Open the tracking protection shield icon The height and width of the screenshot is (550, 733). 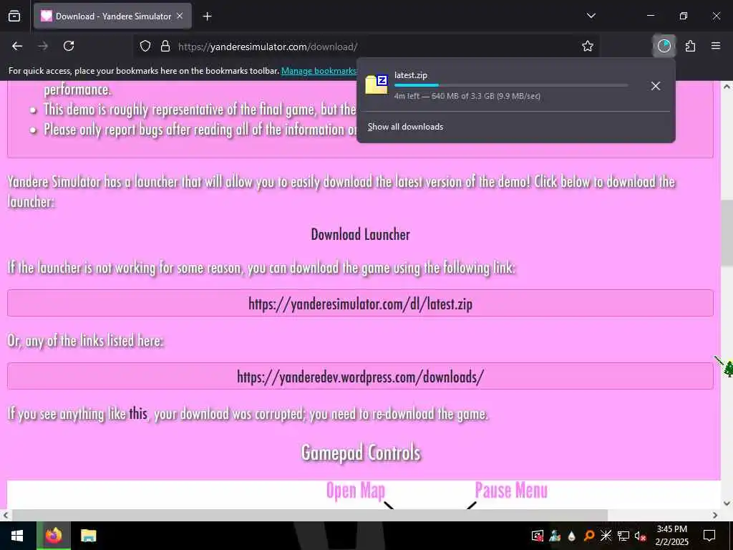click(x=145, y=47)
